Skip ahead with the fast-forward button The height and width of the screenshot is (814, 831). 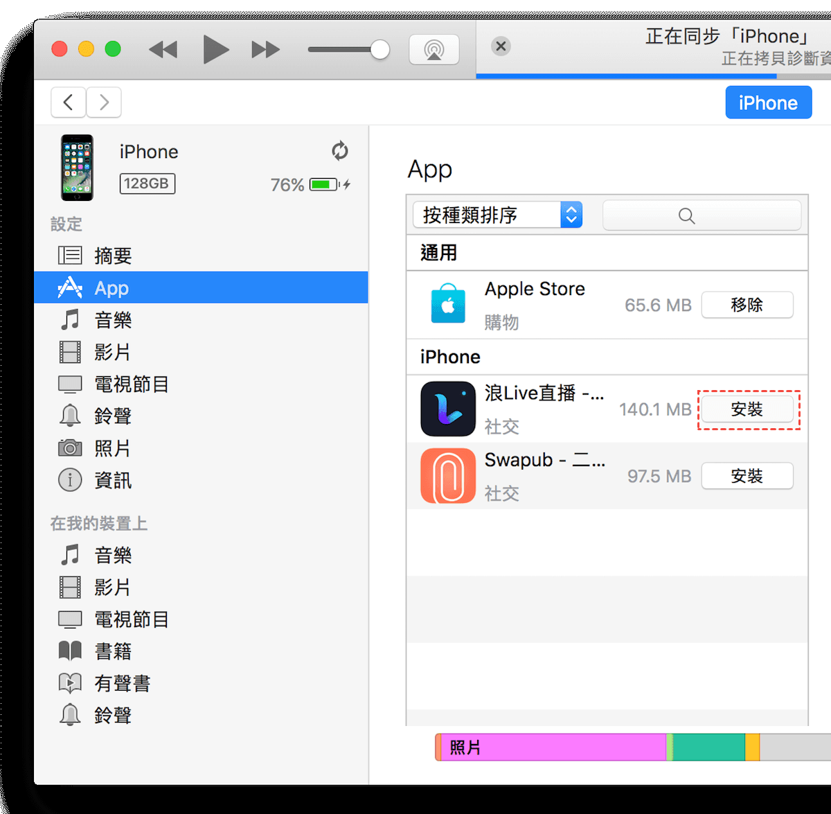click(x=266, y=49)
